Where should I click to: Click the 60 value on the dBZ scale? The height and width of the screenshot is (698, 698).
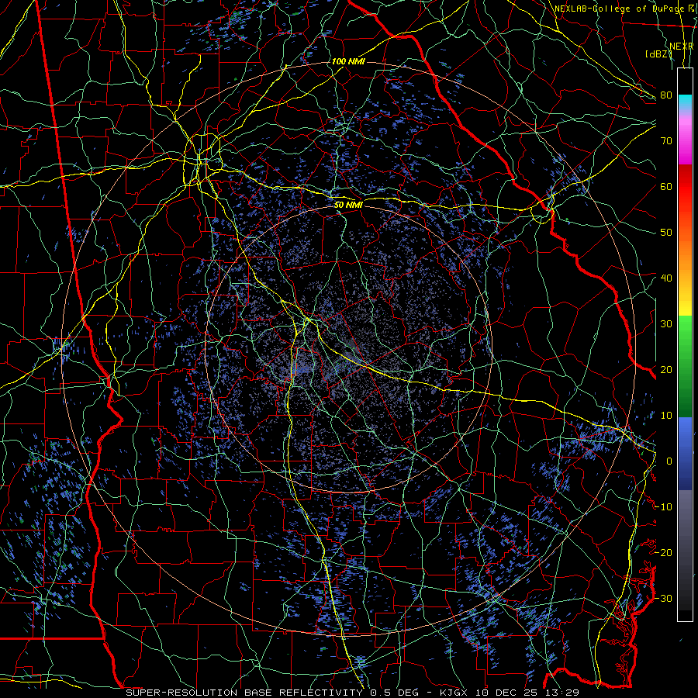(666, 186)
